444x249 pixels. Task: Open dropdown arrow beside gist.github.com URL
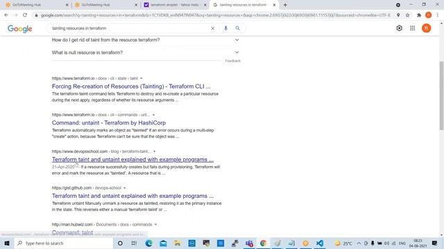[125, 188]
